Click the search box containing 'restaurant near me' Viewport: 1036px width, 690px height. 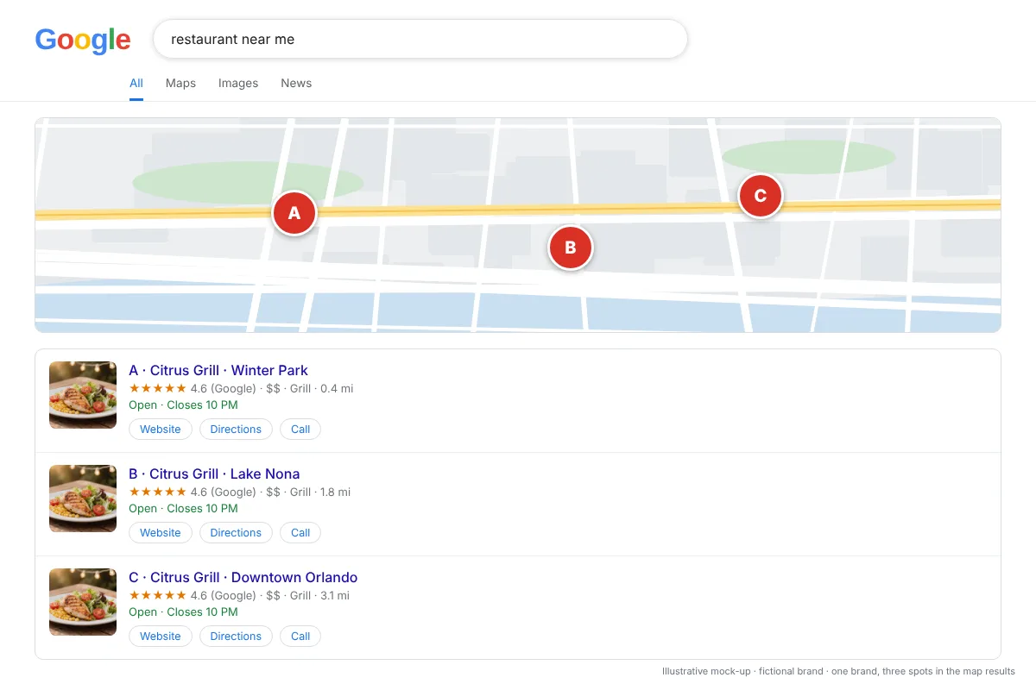point(420,39)
